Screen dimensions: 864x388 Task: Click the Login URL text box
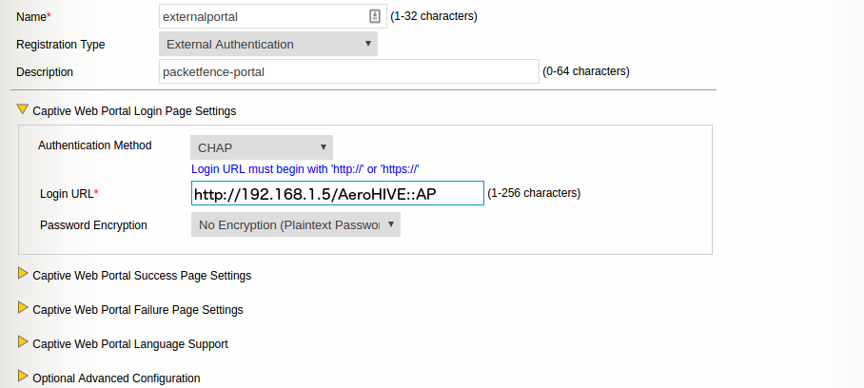[x=337, y=194]
